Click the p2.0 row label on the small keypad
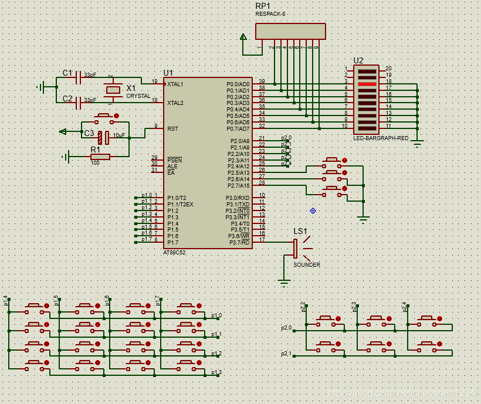Viewport: 481px width, 404px height. pos(286,328)
